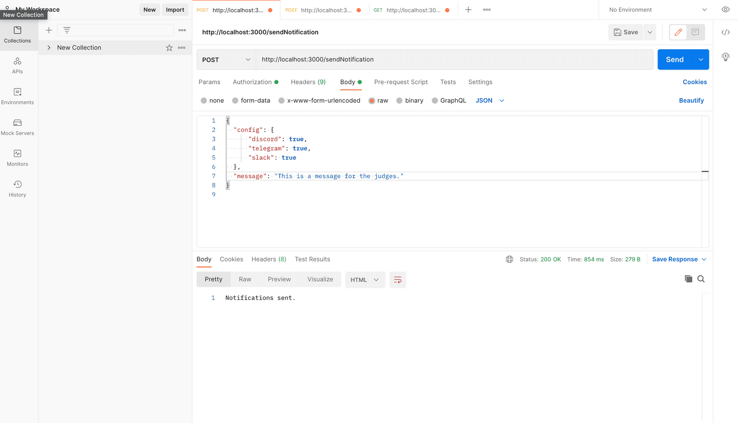Click into the request URL field

pyautogui.click(x=455, y=59)
